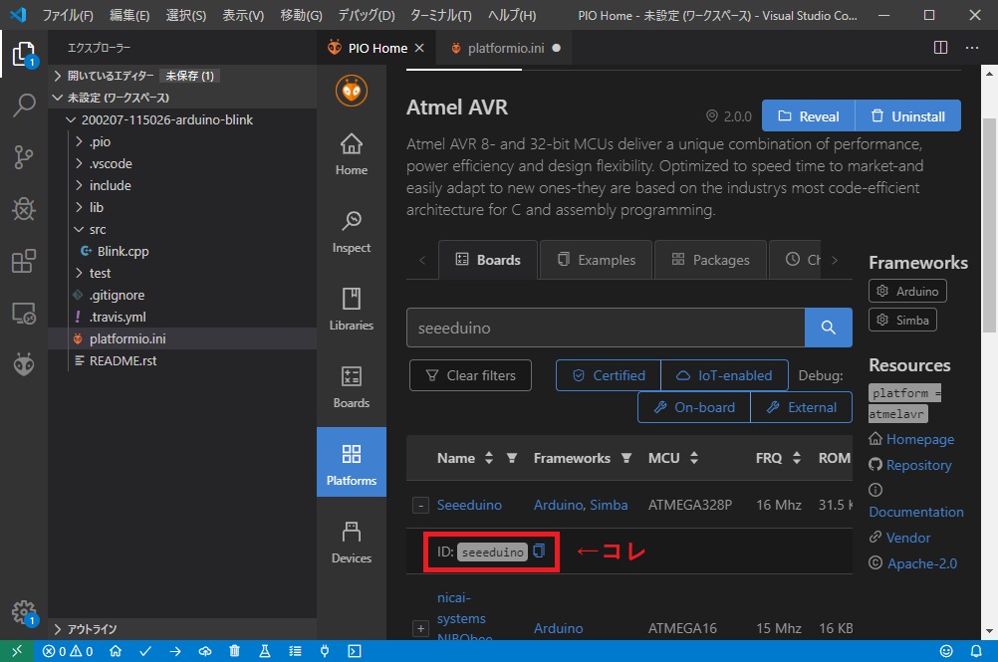Screen dimensions: 998x662
Task: Click the PlatformIO logo above Home
Action: coord(352,91)
